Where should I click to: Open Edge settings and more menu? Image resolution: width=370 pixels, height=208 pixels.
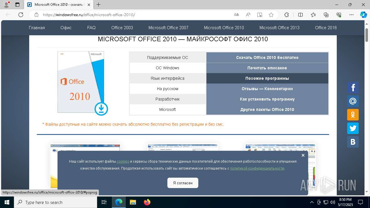(x=351, y=15)
